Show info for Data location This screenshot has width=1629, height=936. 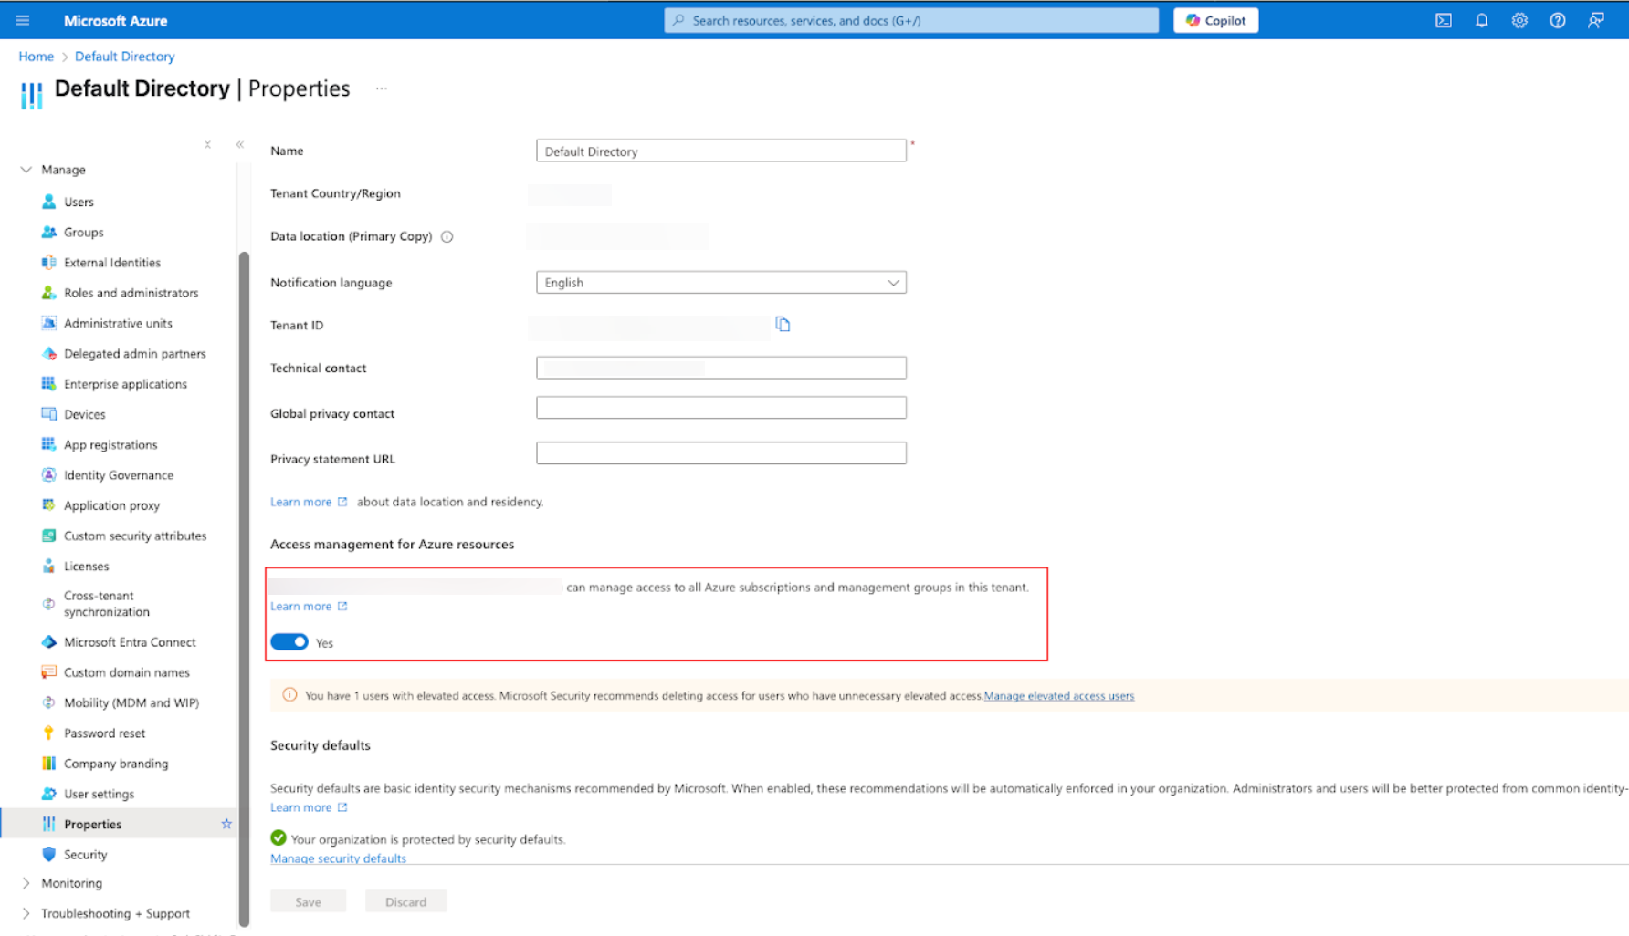coord(447,236)
